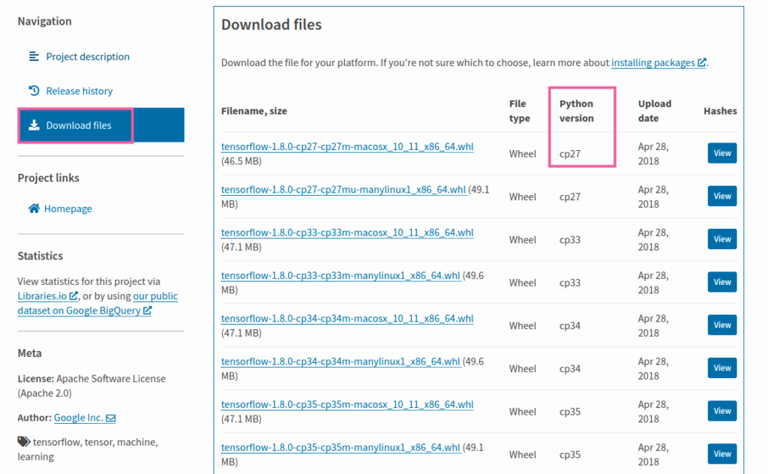Open the Google Inc. author link
768x474 pixels.
point(78,418)
